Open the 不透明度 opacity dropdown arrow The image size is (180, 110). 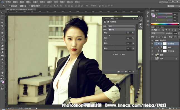[179, 33]
